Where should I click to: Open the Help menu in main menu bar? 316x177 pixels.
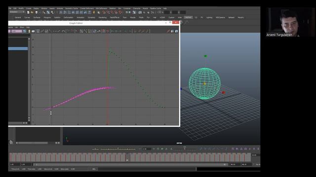(x=165, y=8)
